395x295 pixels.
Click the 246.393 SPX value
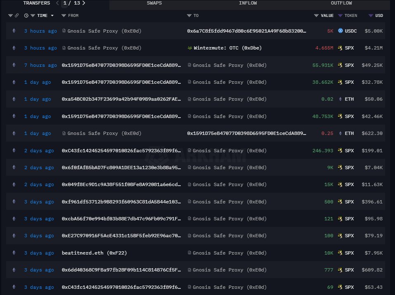tap(323, 151)
